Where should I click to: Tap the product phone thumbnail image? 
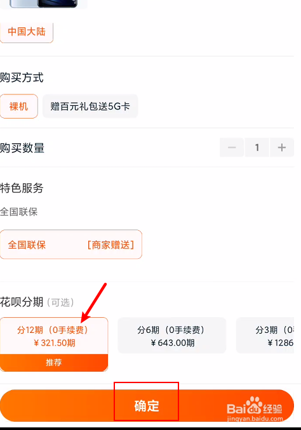44,4
